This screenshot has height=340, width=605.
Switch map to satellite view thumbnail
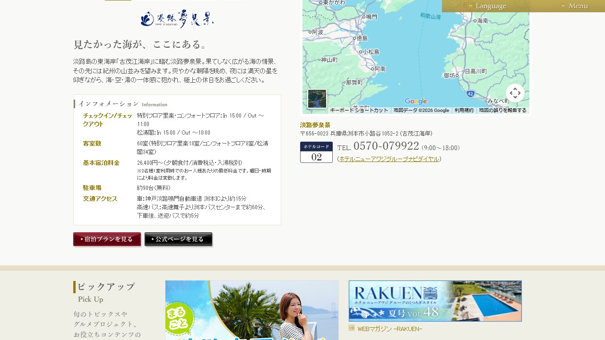pos(317,99)
